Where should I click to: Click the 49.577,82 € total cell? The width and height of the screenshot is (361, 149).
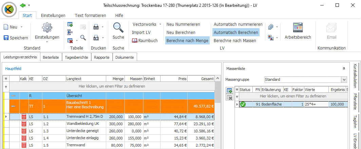coord(201,106)
